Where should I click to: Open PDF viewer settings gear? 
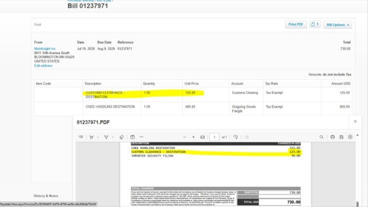(x=350, y=137)
